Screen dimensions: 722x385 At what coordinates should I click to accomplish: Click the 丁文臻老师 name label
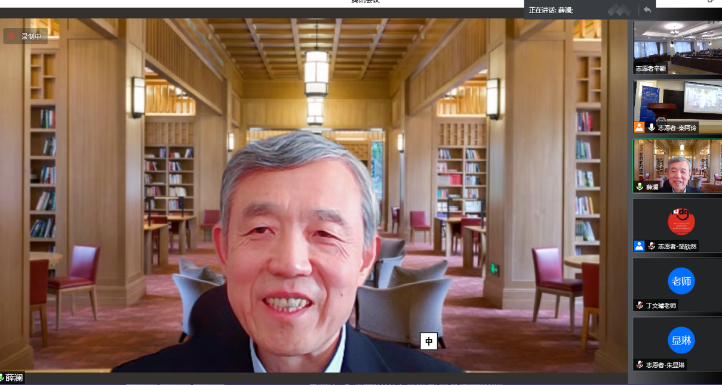[660, 305]
